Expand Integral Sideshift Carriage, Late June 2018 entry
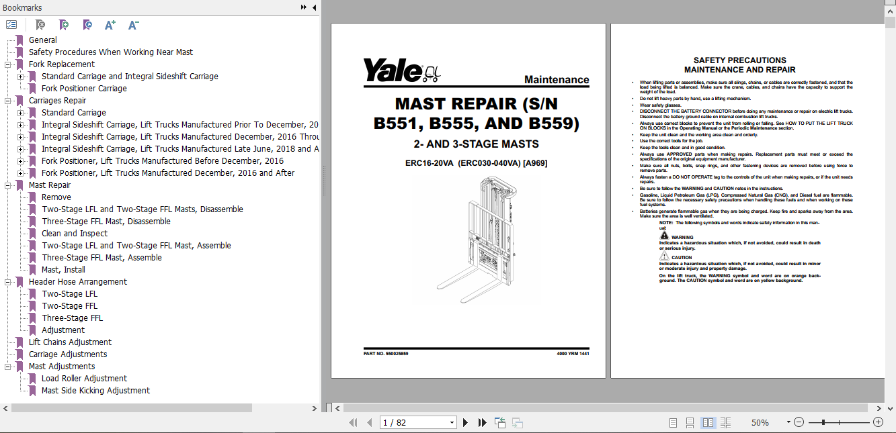The image size is (896, 433). 21,149
